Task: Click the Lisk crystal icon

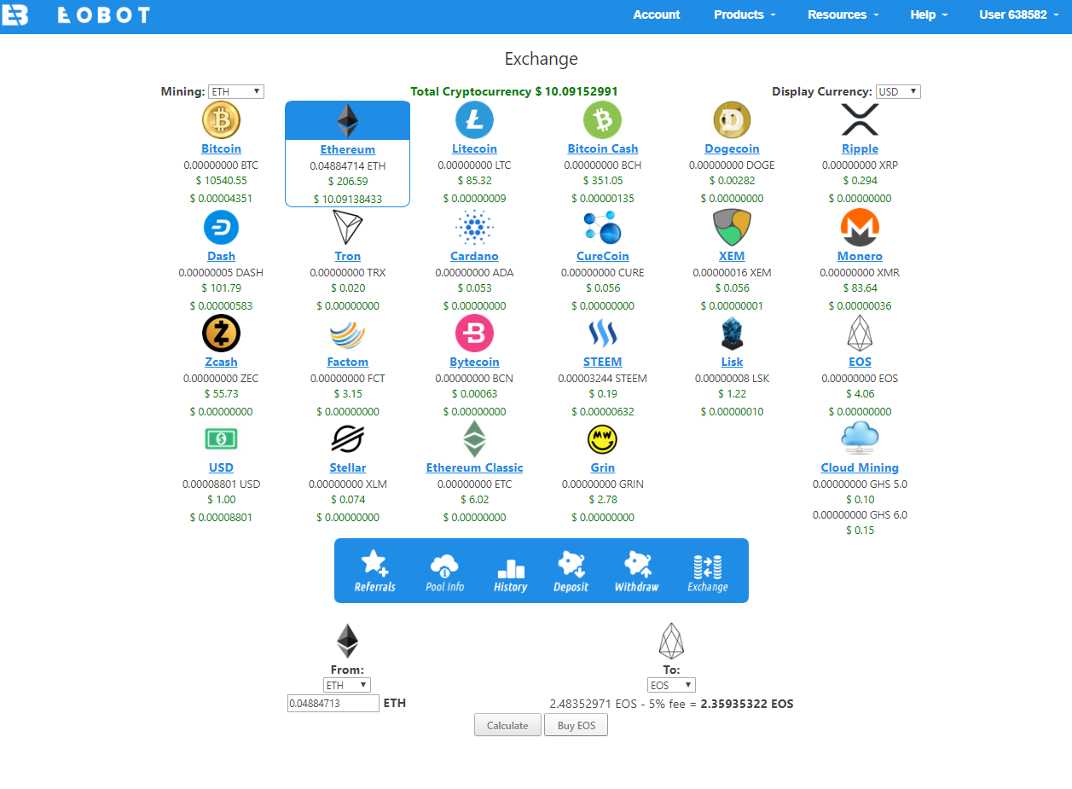Action: coord(732,334)
